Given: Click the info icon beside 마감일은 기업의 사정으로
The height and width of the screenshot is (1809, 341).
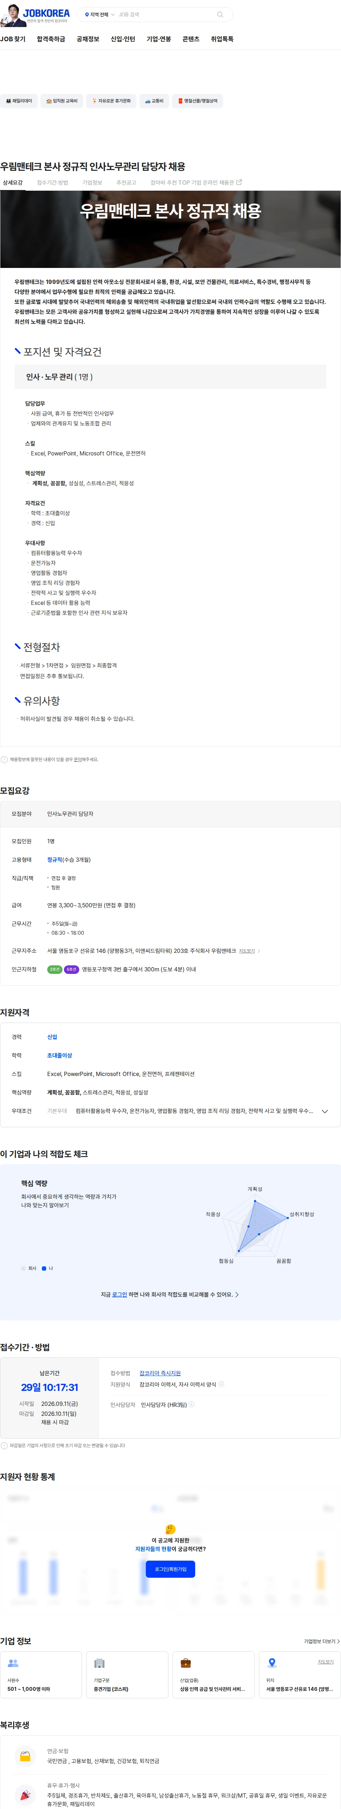Looking at the screenshot, I should click(4, 1445).
